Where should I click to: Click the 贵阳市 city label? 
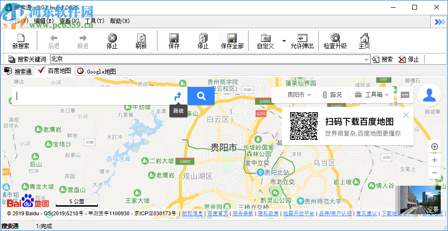224,147
